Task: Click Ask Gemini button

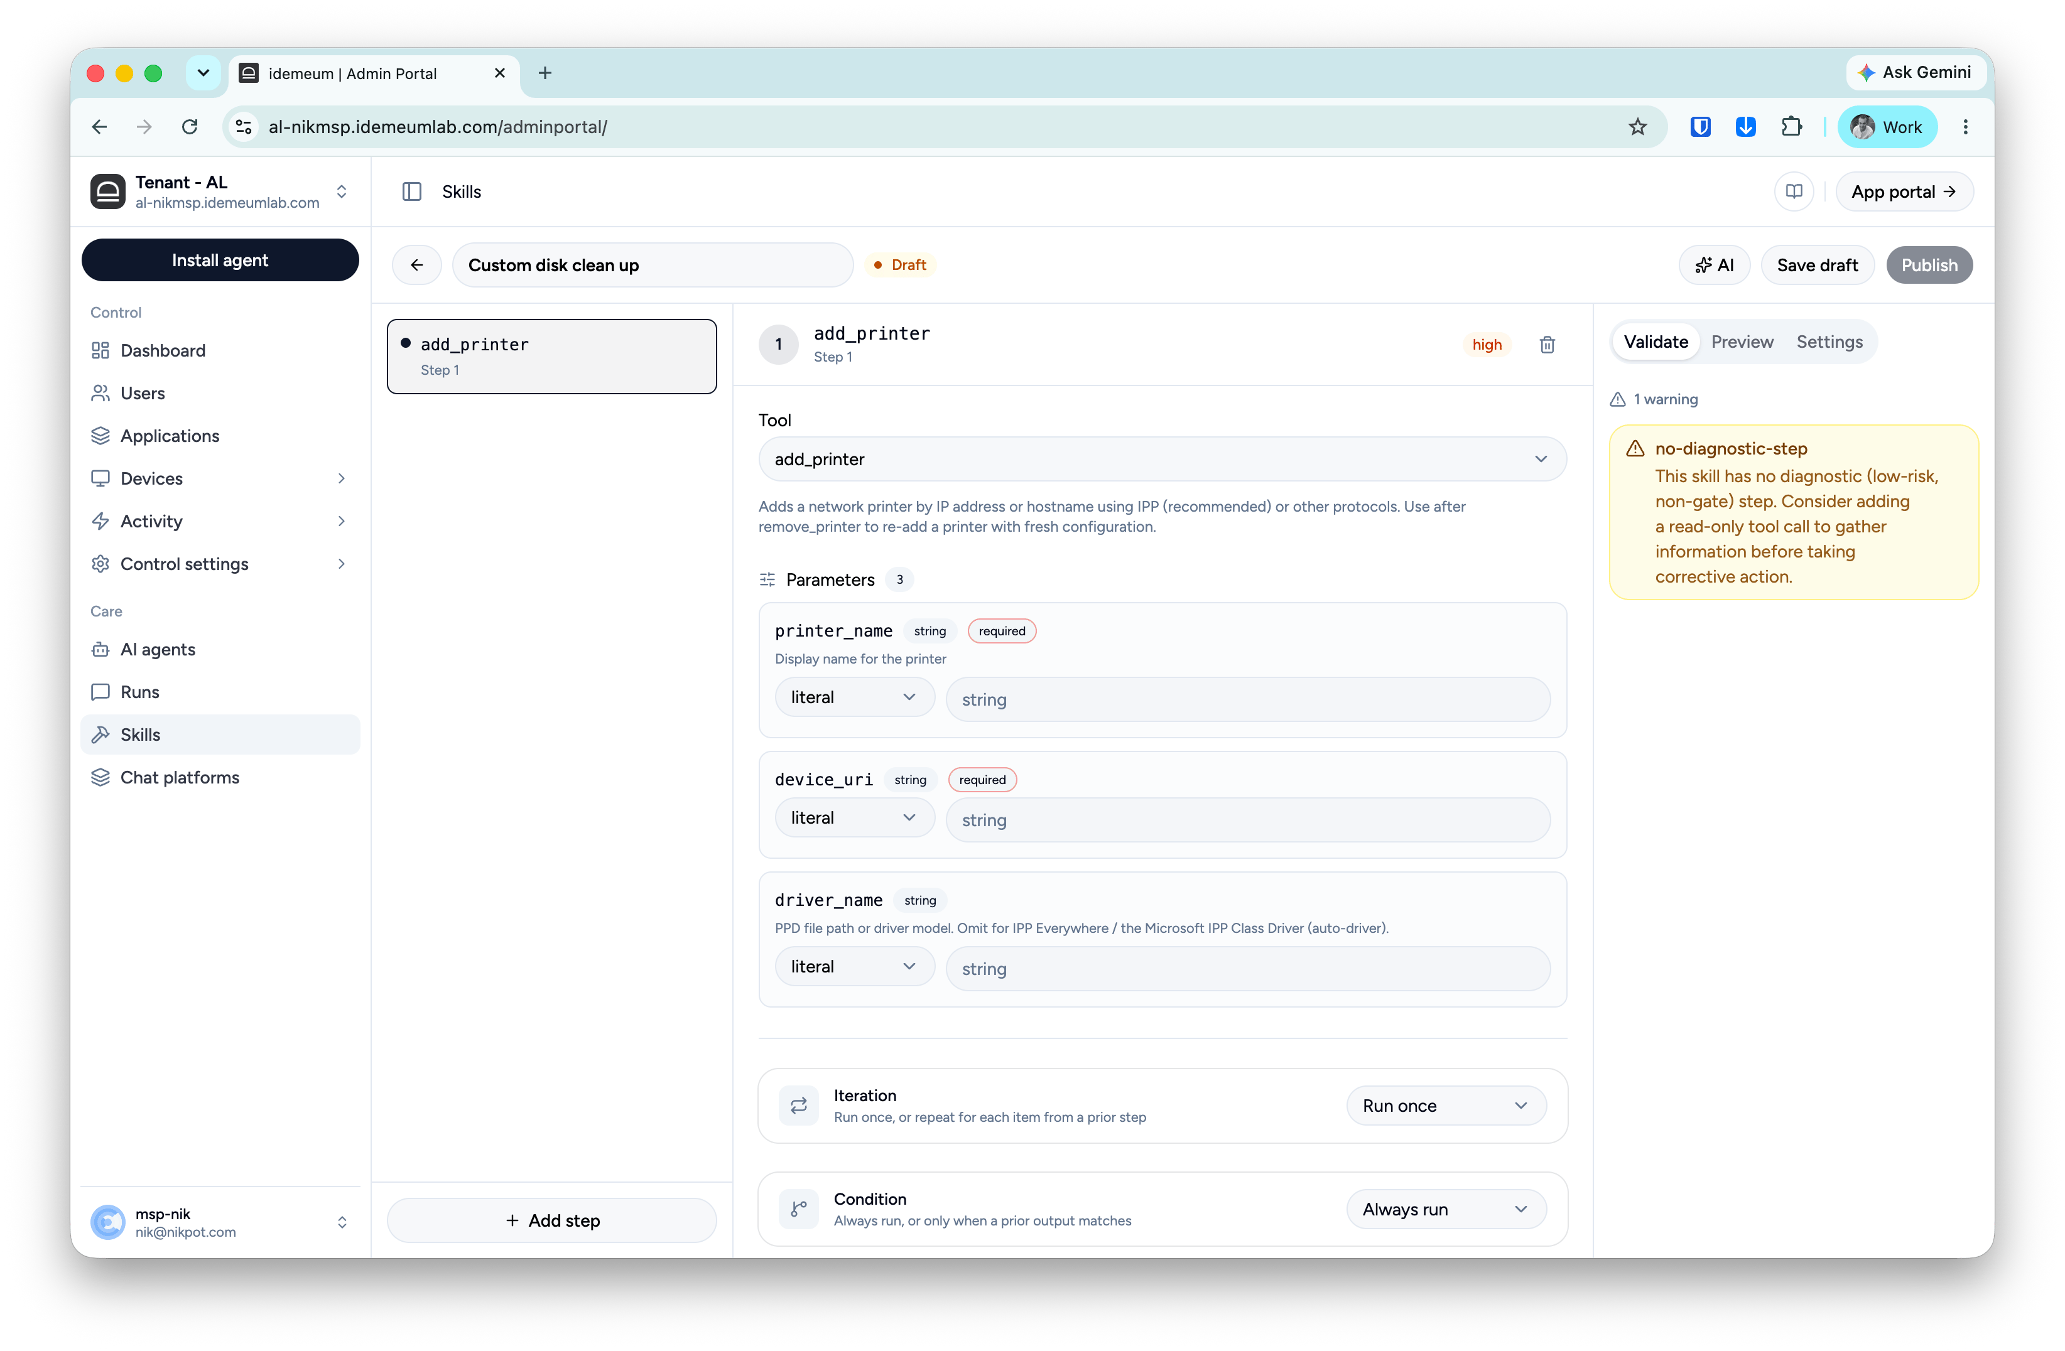Action: [1916, 73]
